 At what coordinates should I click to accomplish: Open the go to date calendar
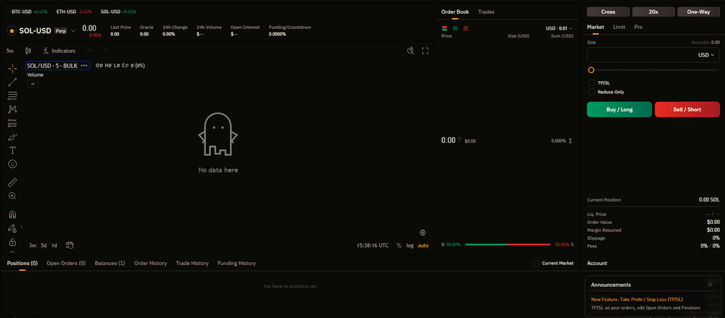(x=70, y=246)
